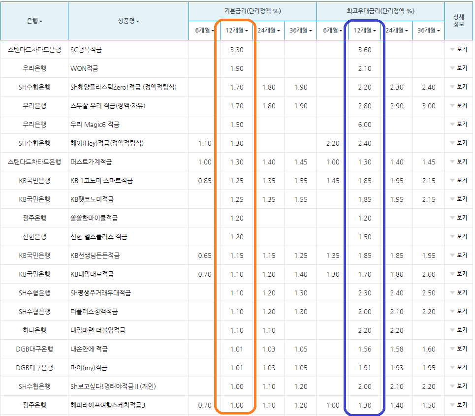Open 보기 for 헤이(Hey)적금

(459, 143)
